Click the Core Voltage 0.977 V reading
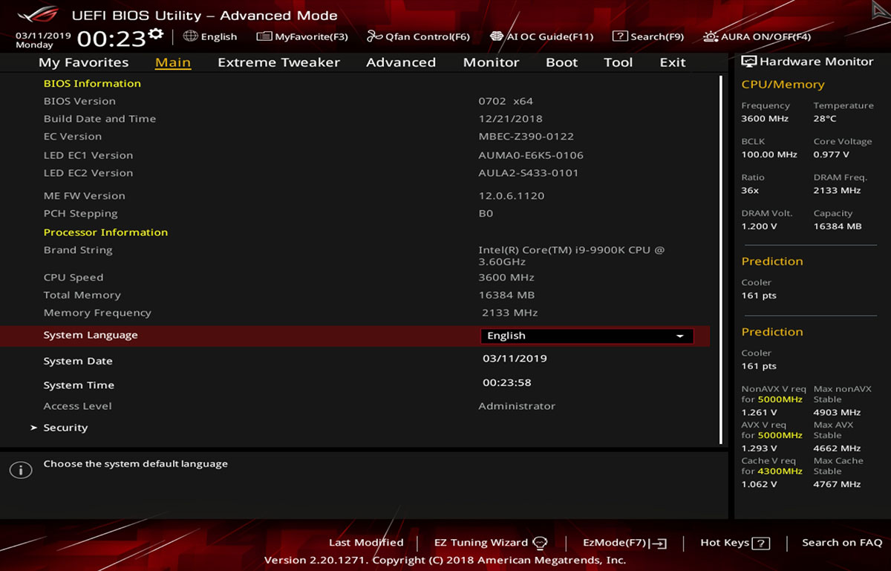 coord(832,154)
